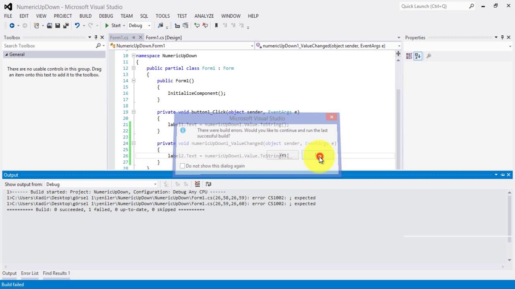The width and height of the screenshot is (515, 289).
Task: Click the Output window horizontal scrollbar
Action: [x=255, y=267]
